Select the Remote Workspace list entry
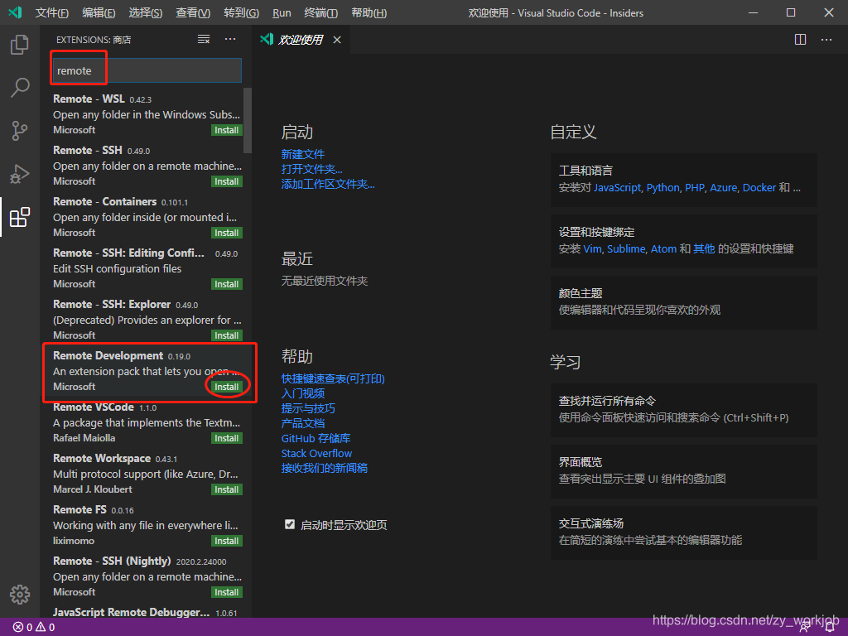 (147, 474)
